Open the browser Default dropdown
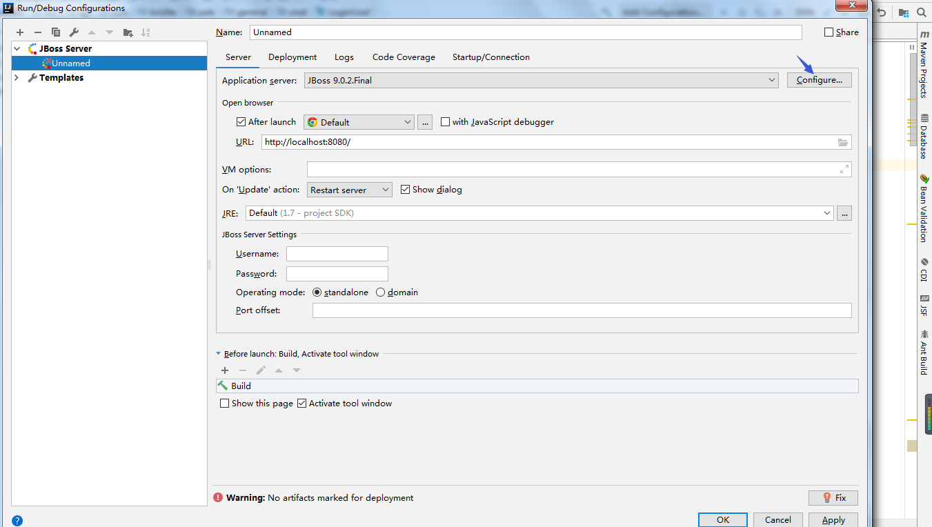The width and height of the screenshot is (932, 527). [x=359, y=122]
